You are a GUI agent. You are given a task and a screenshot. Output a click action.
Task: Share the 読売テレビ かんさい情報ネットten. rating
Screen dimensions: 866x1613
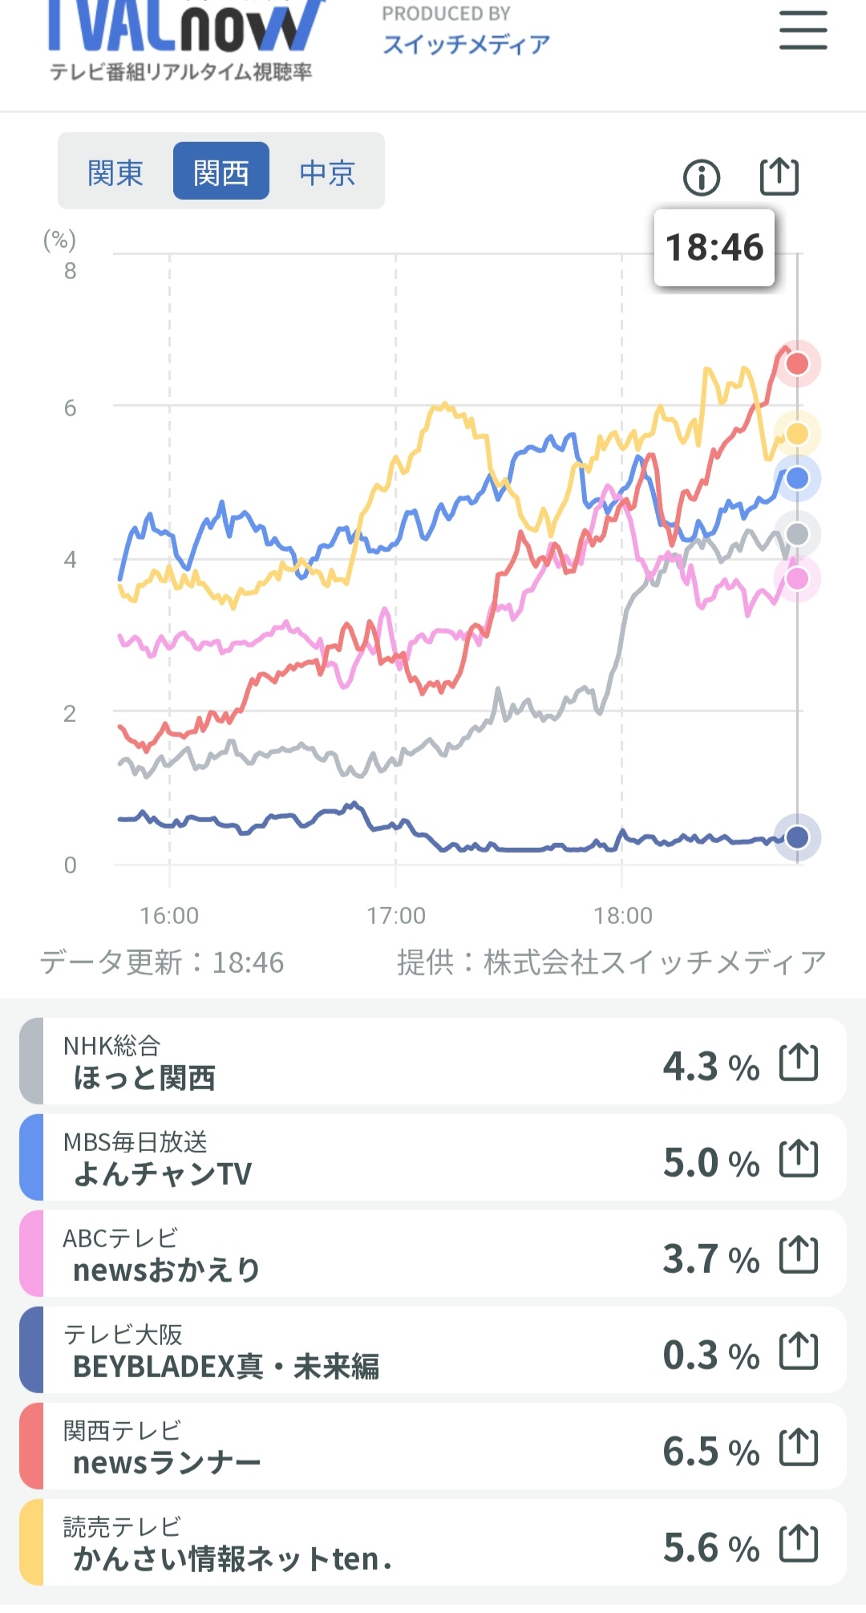coord(799,1543)
